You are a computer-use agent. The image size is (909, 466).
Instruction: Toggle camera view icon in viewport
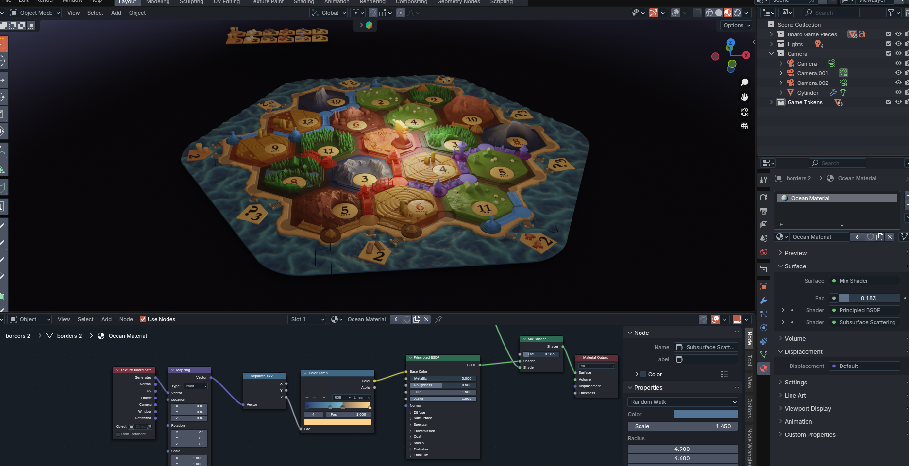744,112
